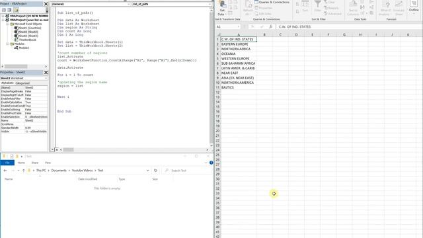Image resolution: width=423 pixels, height=238 pixels.
Task: Open the Sheet2 Worksheet object dropdown
Action: [x=46, y=78]
